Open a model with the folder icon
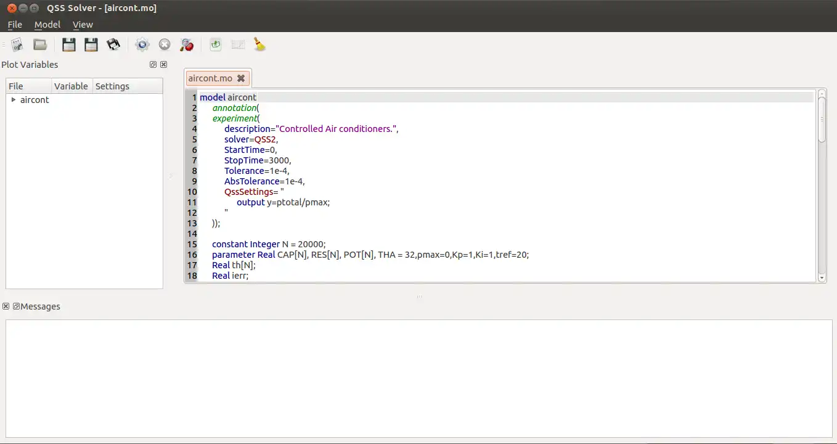 click(x=40, y=44)
